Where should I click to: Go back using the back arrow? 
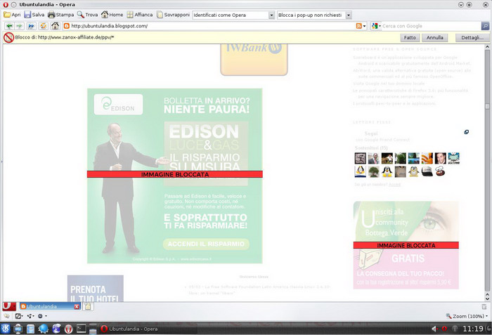point(9,26)
